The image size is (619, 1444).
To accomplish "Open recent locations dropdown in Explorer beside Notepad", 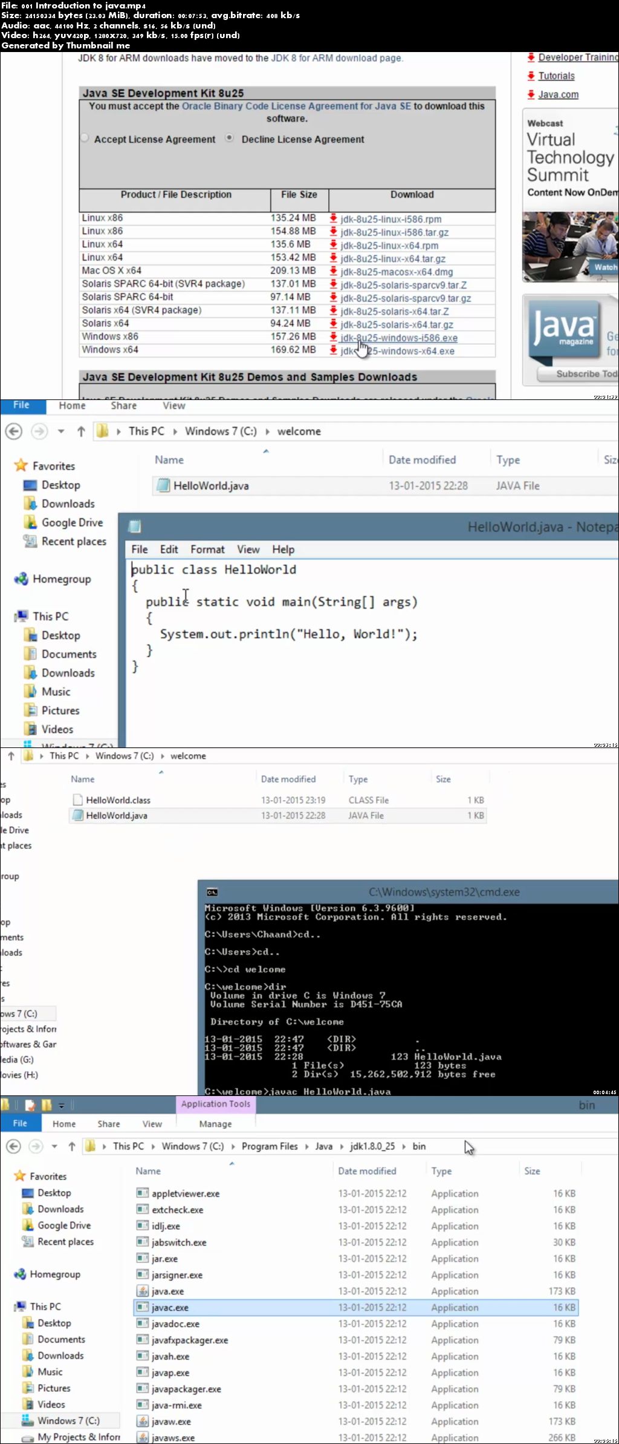I will tap(61, 432).
